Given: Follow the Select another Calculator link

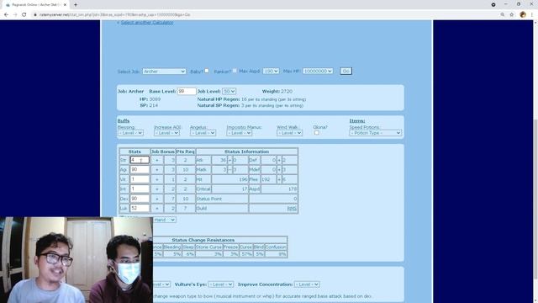Looking at the screenshot, I should pyautogui.click(x=147, y=23).
